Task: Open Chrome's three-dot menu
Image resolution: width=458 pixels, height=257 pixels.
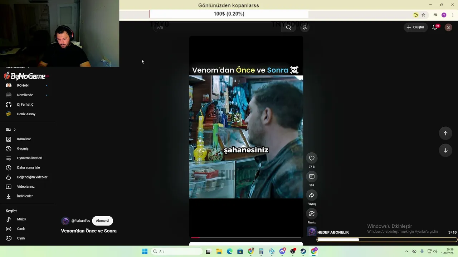Action: (453, 15)
